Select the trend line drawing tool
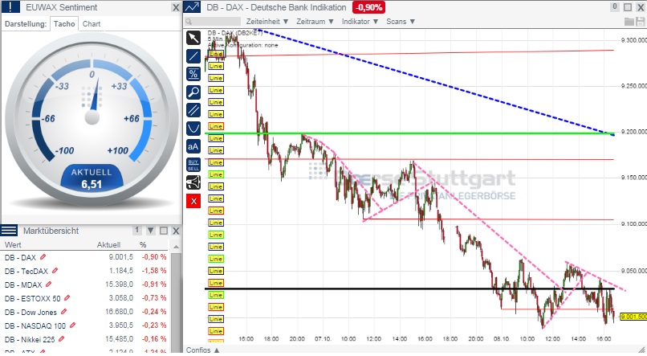Viewport: 647px width, 356px height. tap(193, 56)
